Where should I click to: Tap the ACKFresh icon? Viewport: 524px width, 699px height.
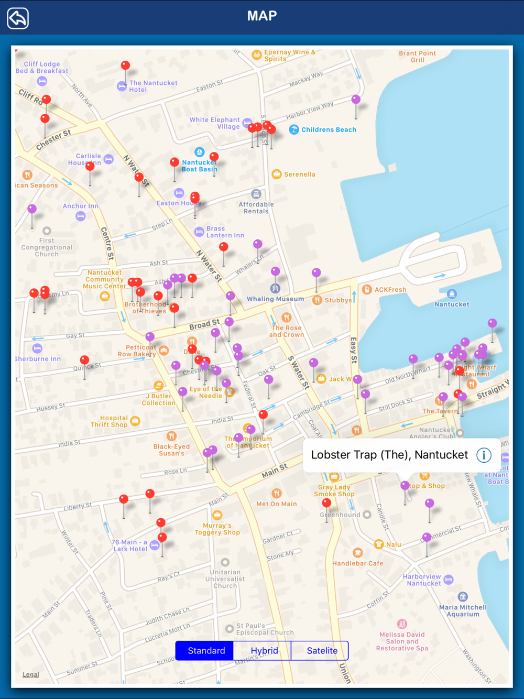[x=367, y=289]
